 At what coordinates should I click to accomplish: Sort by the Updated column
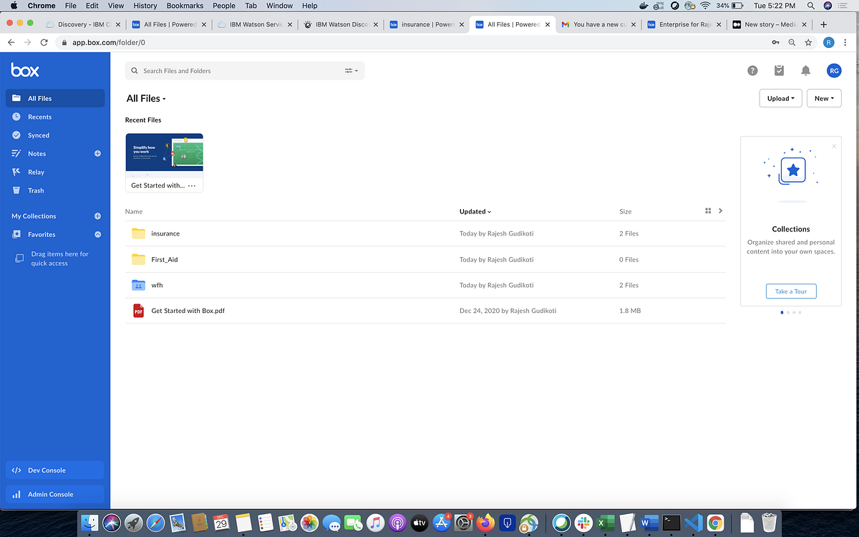click(475, 211)
